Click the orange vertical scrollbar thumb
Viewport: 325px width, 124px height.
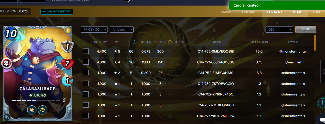click(315, 43)
